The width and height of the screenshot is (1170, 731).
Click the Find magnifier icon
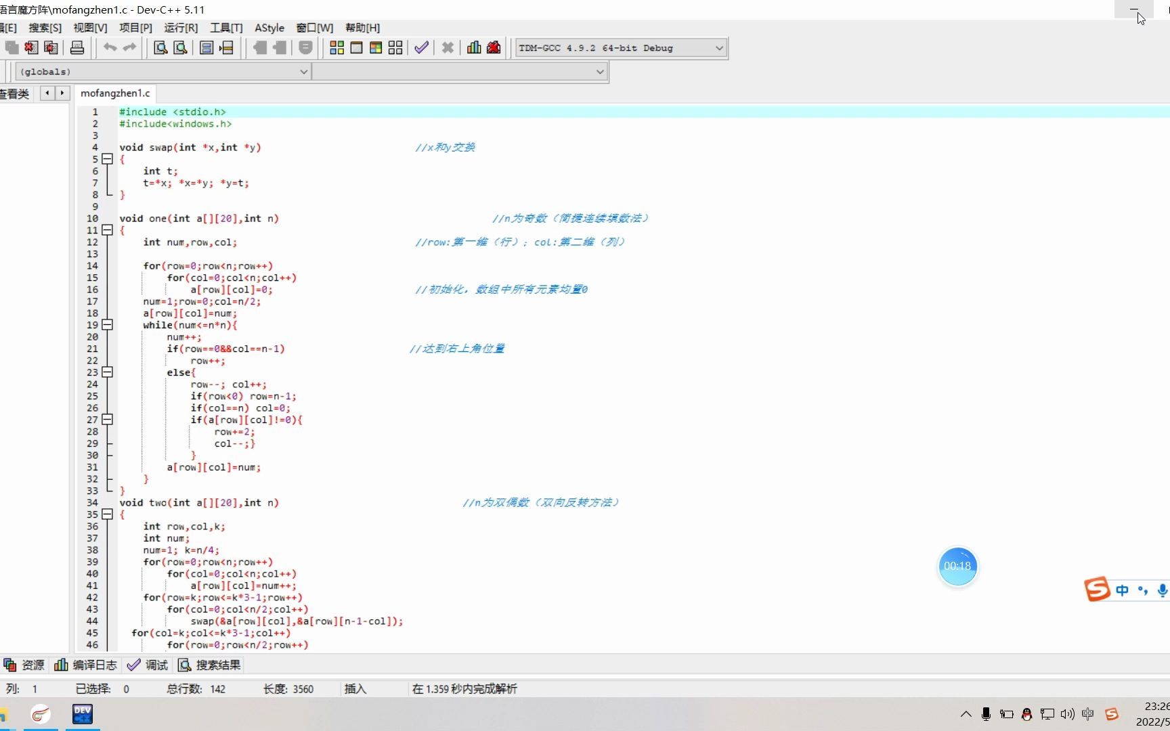[160, 47]
